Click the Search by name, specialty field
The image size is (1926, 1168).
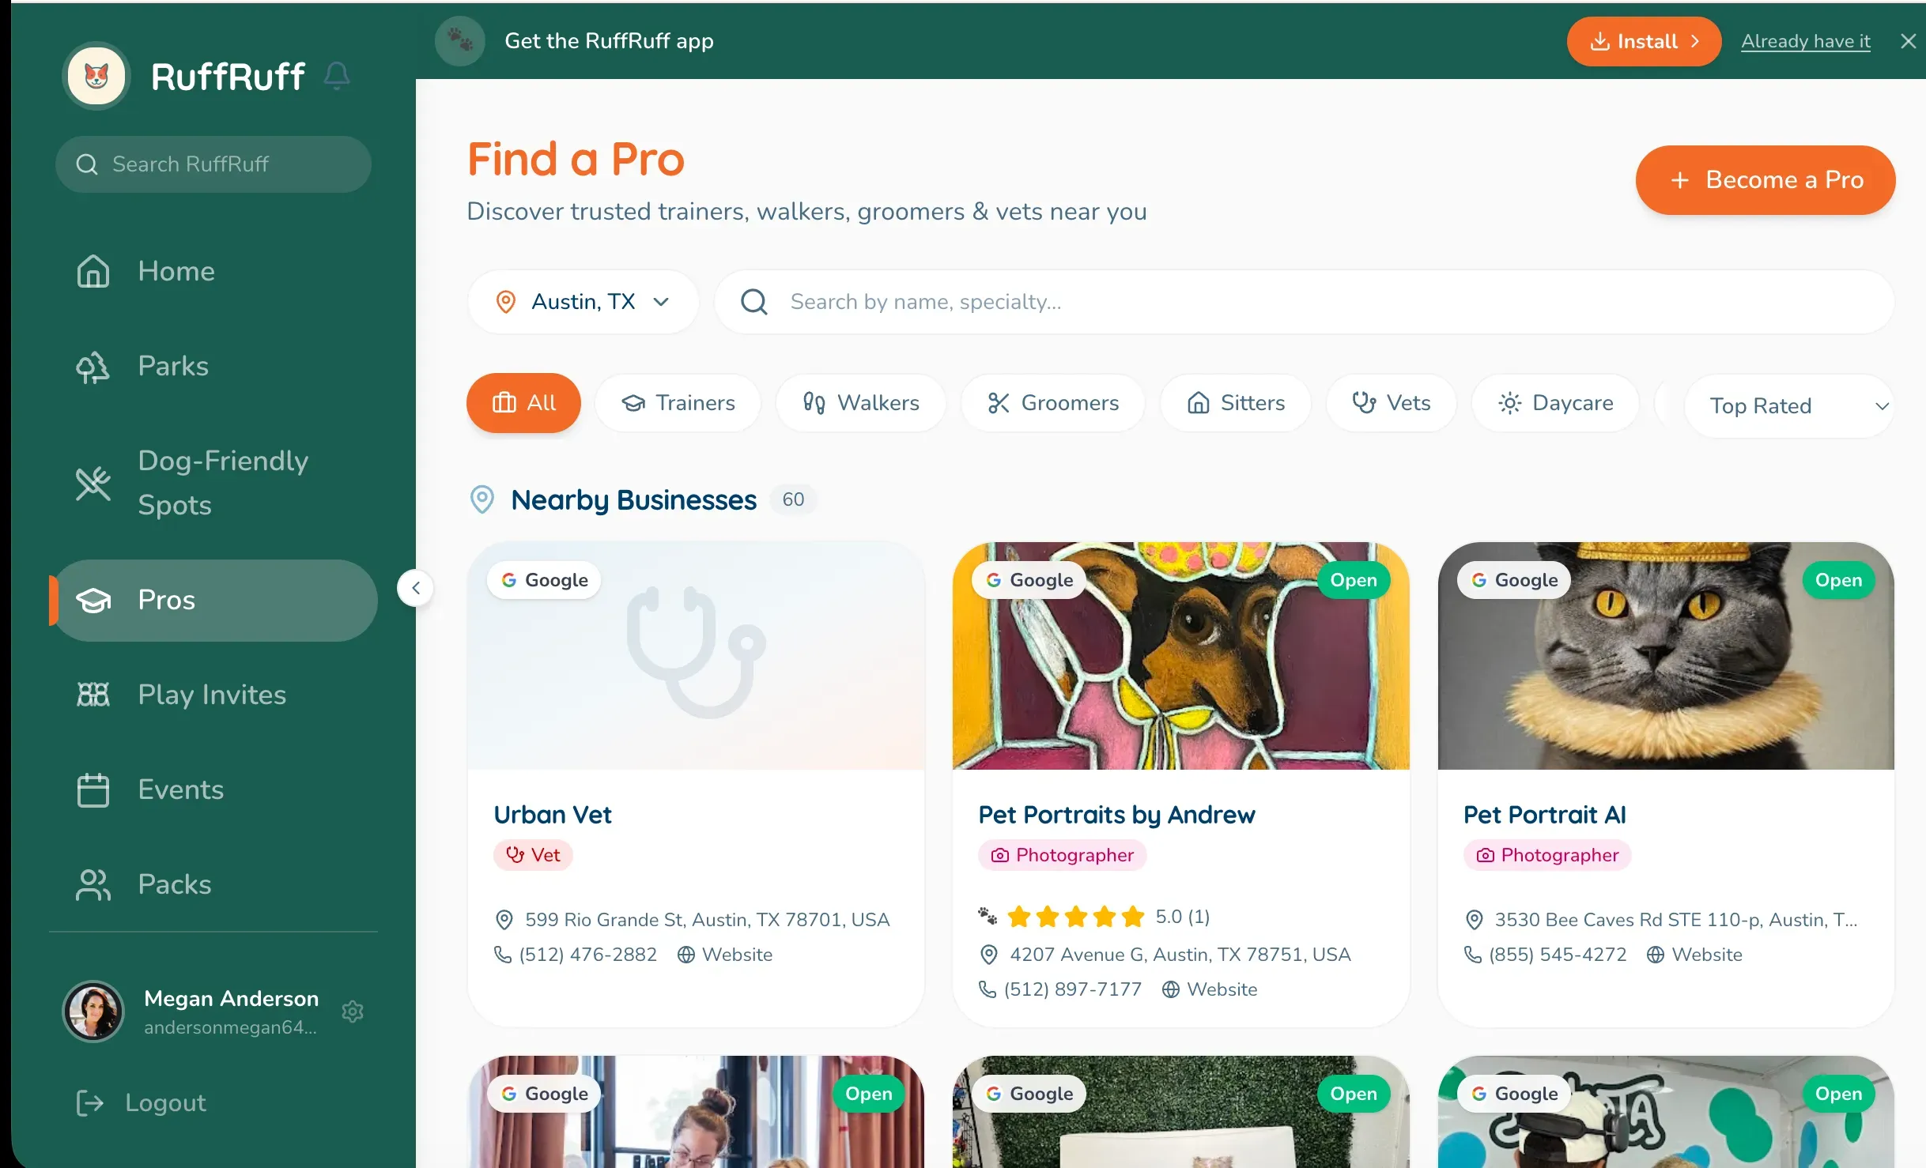click(x=1305, y=302)
